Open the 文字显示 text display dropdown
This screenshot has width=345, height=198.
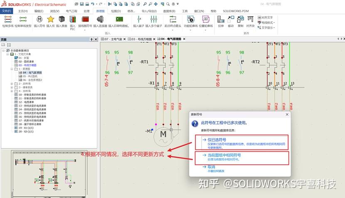click(x=266, y=27)
